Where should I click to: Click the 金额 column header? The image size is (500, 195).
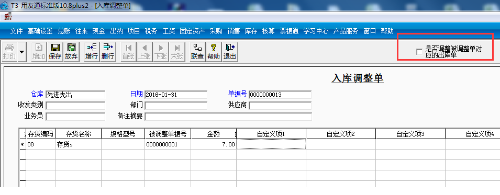coord(213,134)
